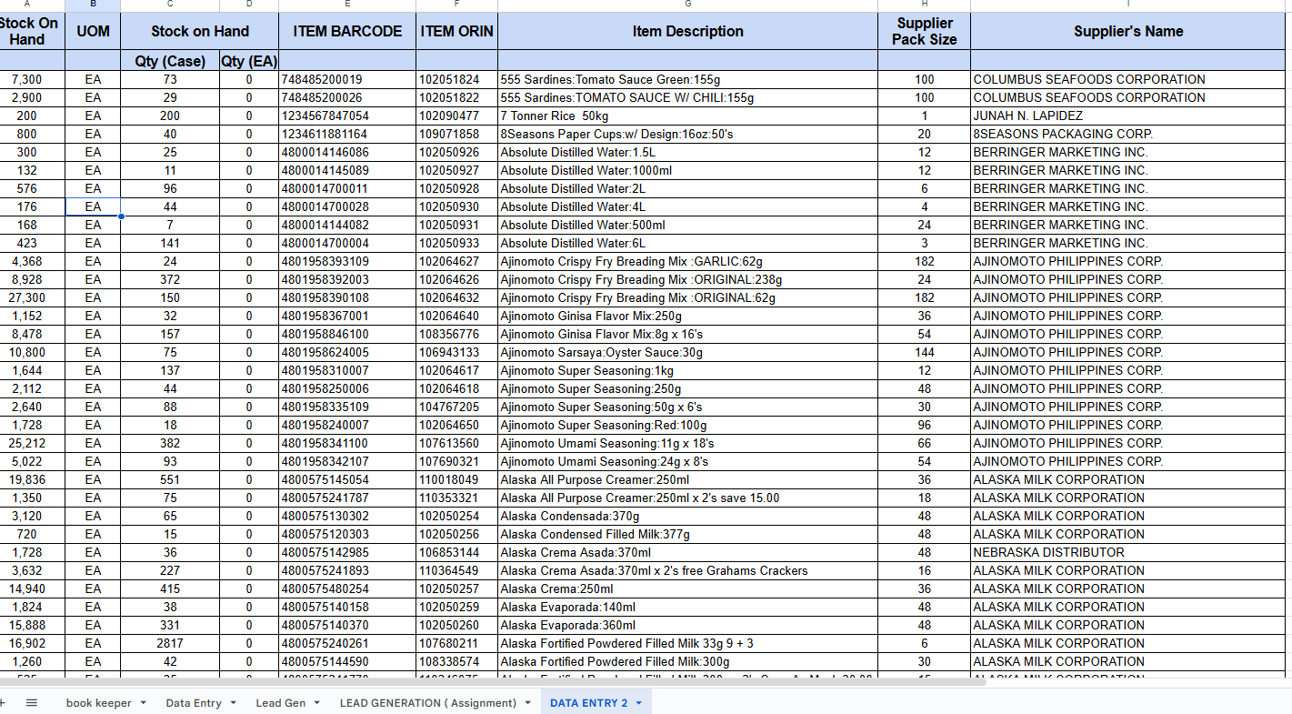The image size is (1292, 714).
Task: Select the Ajinomoto Sarsaya:Oyster Sauce:30g cell
Action: (x=688, y=352)
